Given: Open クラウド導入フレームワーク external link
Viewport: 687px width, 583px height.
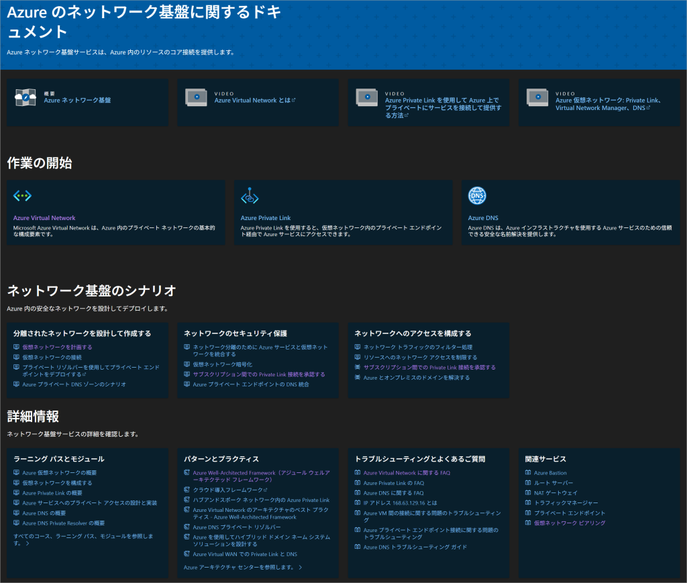Looking at the screenshot, I should click(x=229, y=490).
